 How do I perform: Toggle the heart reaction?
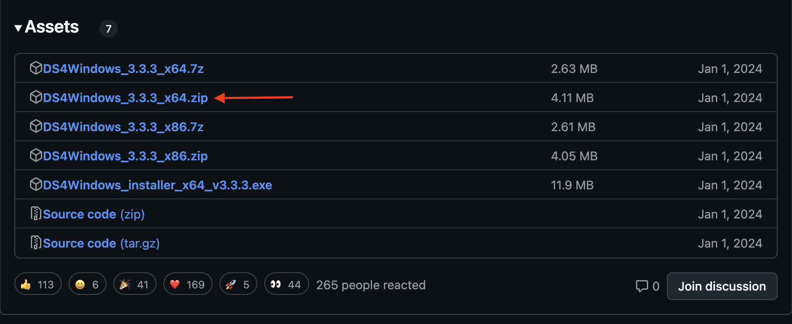tap(188, 284)
